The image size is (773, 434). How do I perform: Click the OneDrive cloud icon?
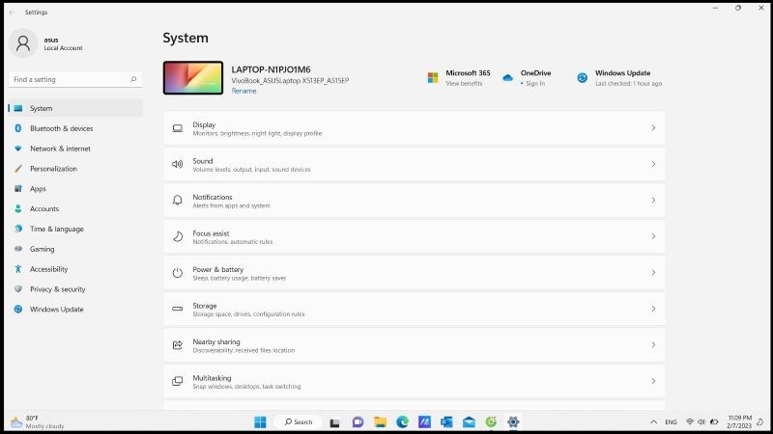pyautogui.click(x=508, y=78)
